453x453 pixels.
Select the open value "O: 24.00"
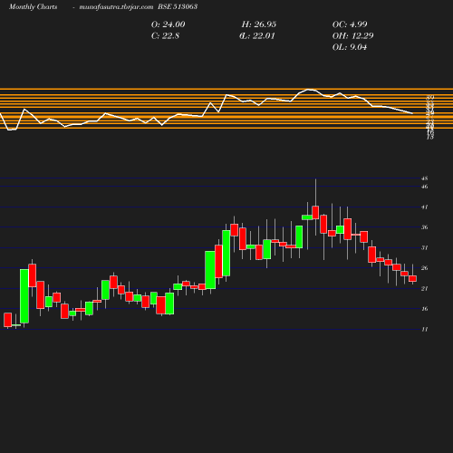point(169,24)
